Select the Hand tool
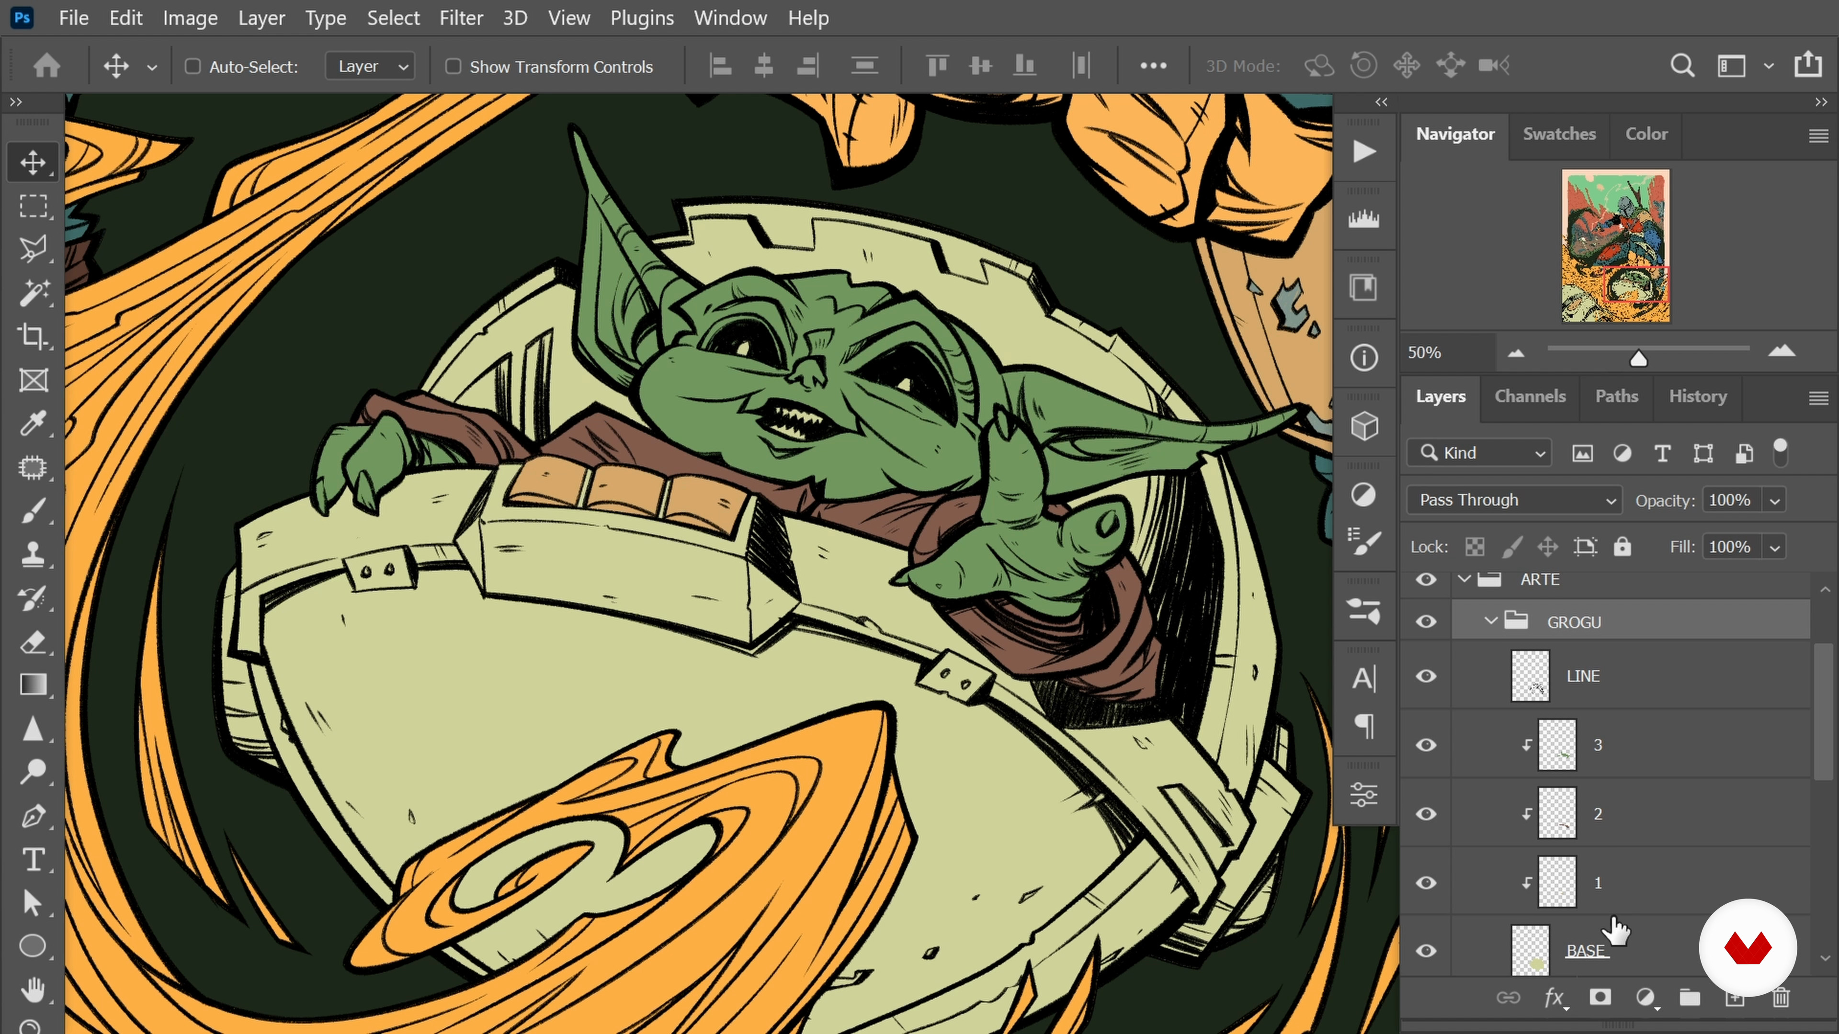The image size is (1839, 1034). (x=33, y=990)
